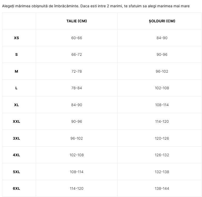Select the 5XL size row label
Image resolution: width=202 pixels, height=197 pixels.
point(17,172)
